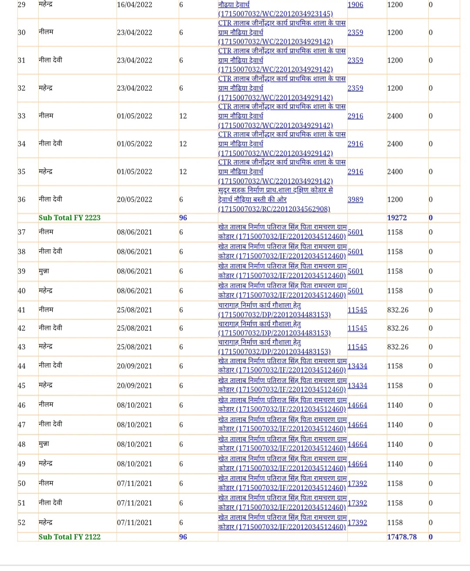470x571 pixels.
Task: Open CTR तालाब work link in row 34
Action: click(282, 144)
